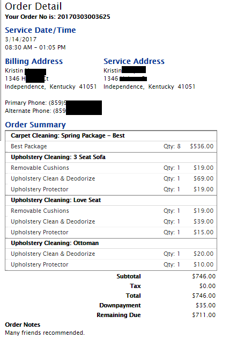Click the Primary Phone line
This screenshot has height=338, width=237.
click(x=53, y=103)
